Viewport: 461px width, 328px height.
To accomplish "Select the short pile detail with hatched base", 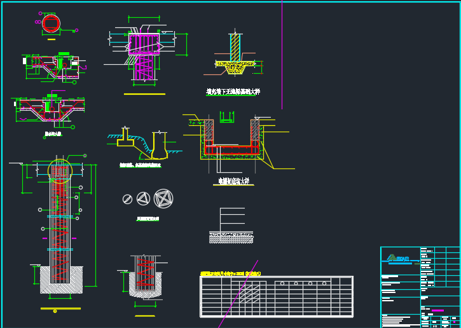I will tap(145, 277).
